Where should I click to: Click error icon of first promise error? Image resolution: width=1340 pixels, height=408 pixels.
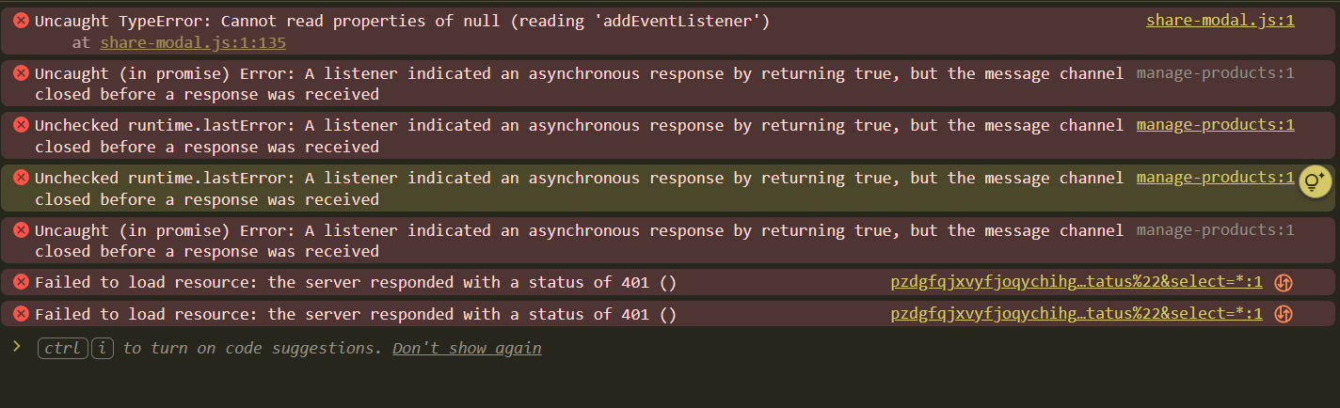click(22, 73)
